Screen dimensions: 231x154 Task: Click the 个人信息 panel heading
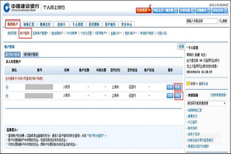click(193, 48)
